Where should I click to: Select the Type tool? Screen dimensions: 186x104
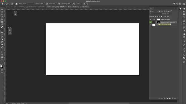[x=2, y=49]
